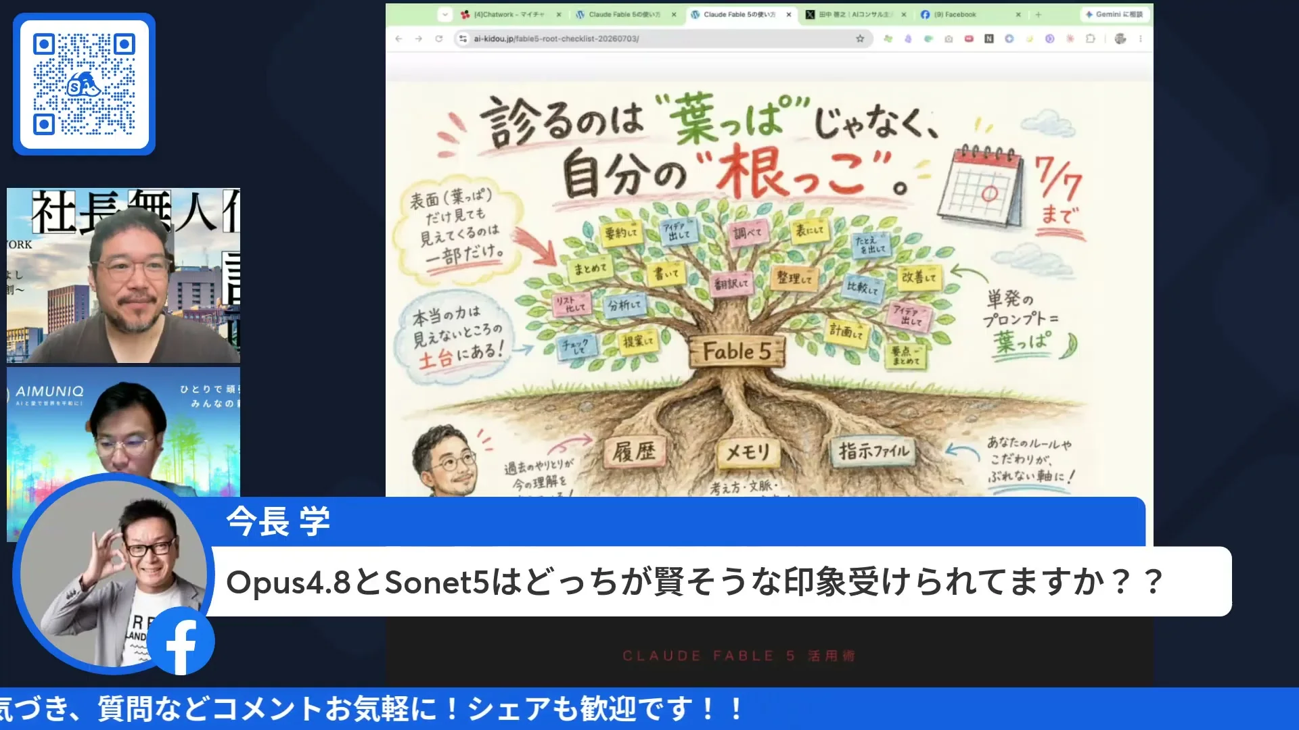Click the 整理して leaf note

pos(794,278)
